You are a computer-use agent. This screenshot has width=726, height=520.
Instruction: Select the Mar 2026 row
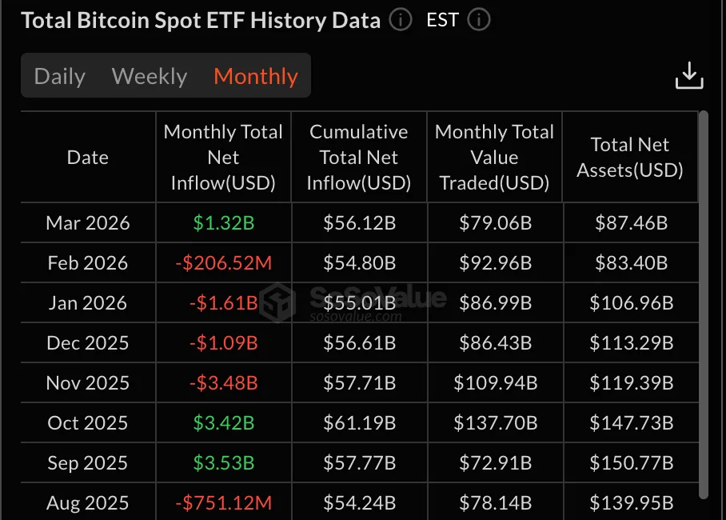tap(87, 223)
